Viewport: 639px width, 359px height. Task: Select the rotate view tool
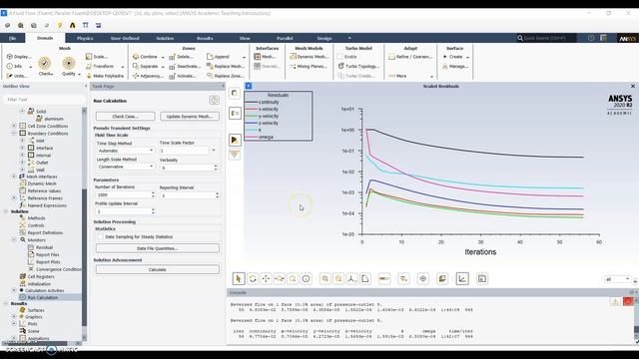pyautogui.click(x=253, y=279)
